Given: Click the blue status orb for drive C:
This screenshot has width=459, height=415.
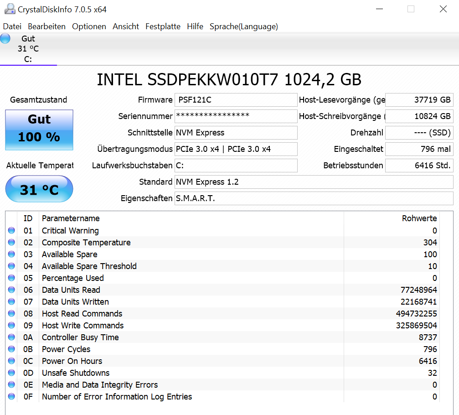Looking at the screenshot, I should coord(5,39).
